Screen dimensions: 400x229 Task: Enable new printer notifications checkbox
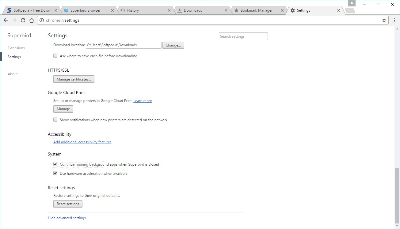tap(55, 120)
